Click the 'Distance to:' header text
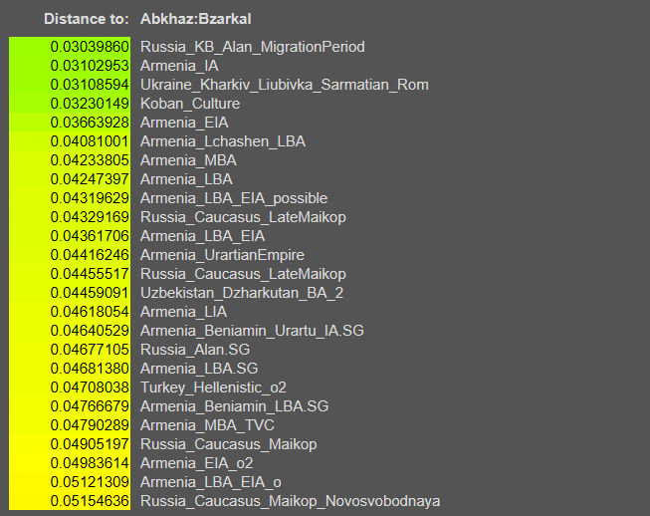Image resolution: width=650 pixels, height=516 pixels. click(x=87, y=19)
